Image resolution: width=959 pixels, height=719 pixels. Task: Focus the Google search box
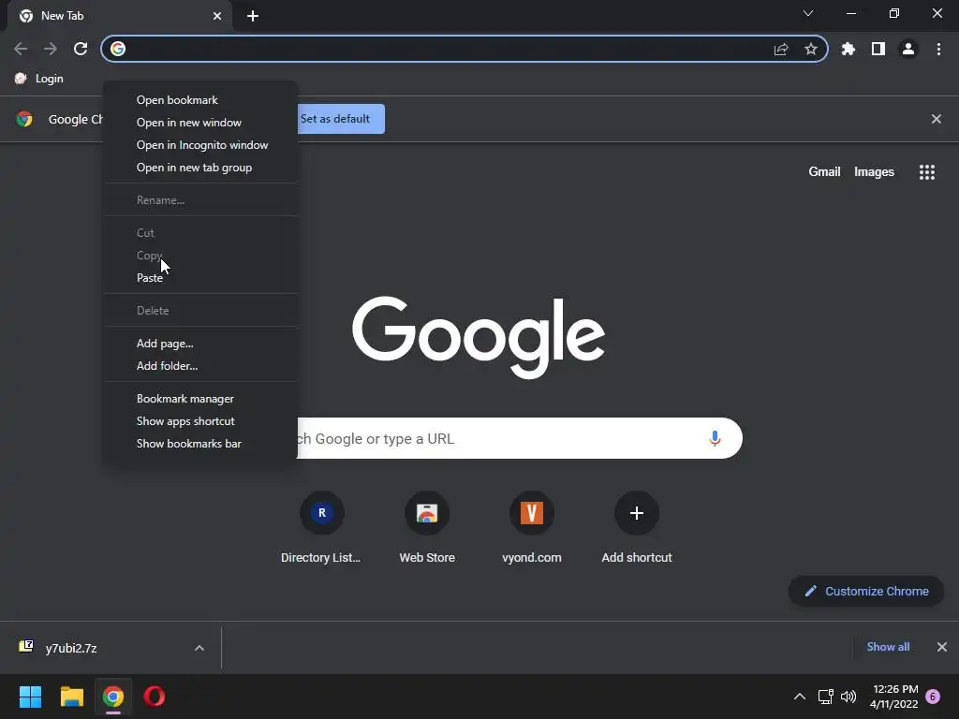(520, 438)
